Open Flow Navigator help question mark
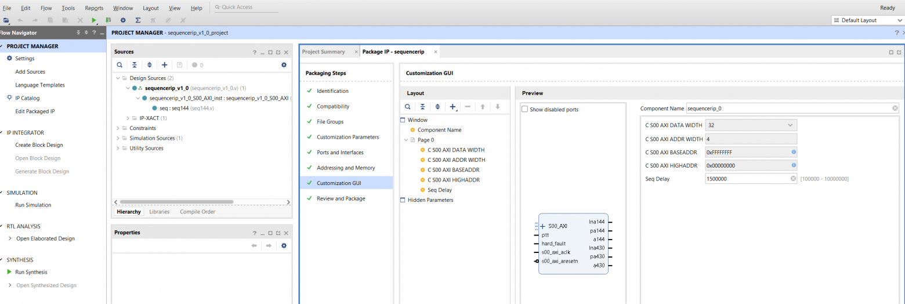This screenshot has width=905, height=304. [94, 32]
